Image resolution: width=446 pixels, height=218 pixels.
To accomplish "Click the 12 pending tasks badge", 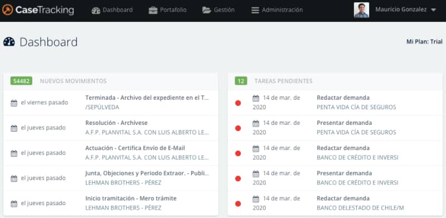I will click(x=241, y=81).
